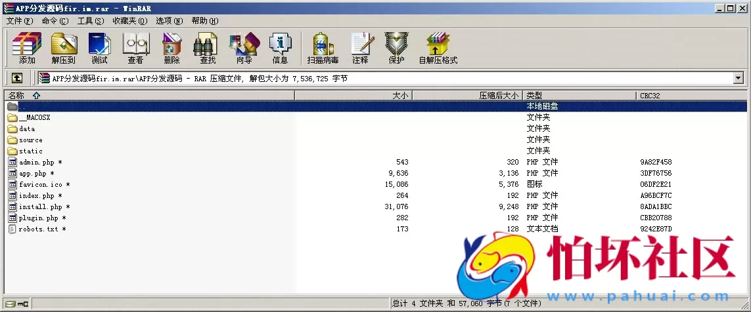Sort by 压缩后大小 column header

[467, 96]
